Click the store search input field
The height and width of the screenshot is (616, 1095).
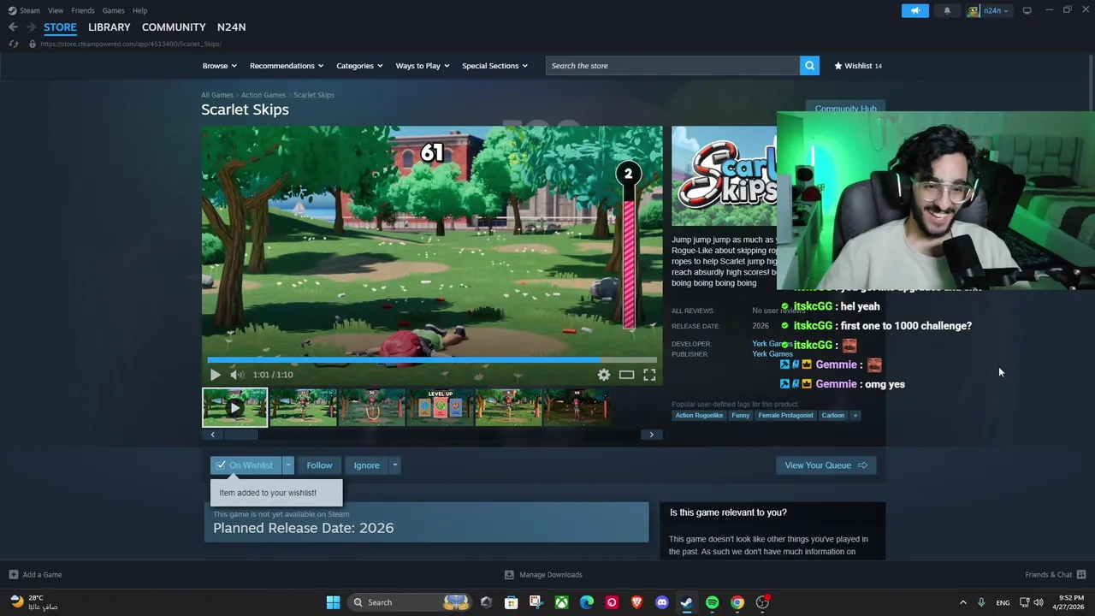pyautogui.click(x=672, y=66)
